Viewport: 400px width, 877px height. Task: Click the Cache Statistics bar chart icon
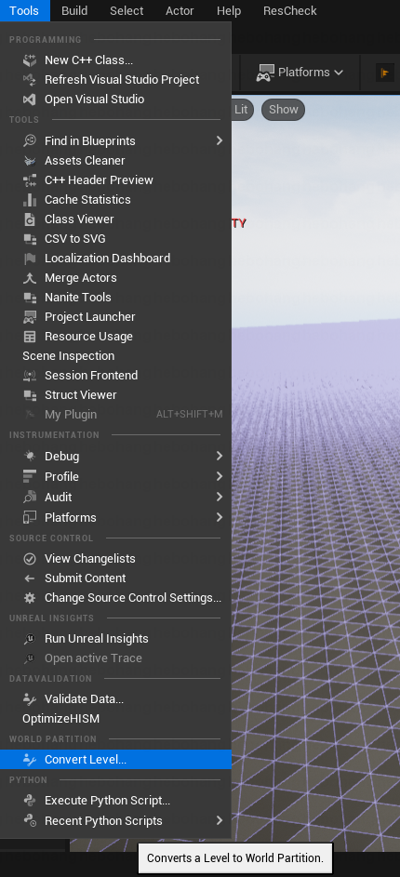(30, 200)
